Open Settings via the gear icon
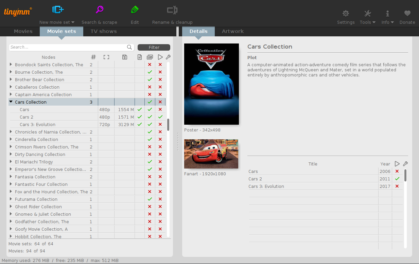Viewport: 419px width, 264px height. tap(346, 14)
